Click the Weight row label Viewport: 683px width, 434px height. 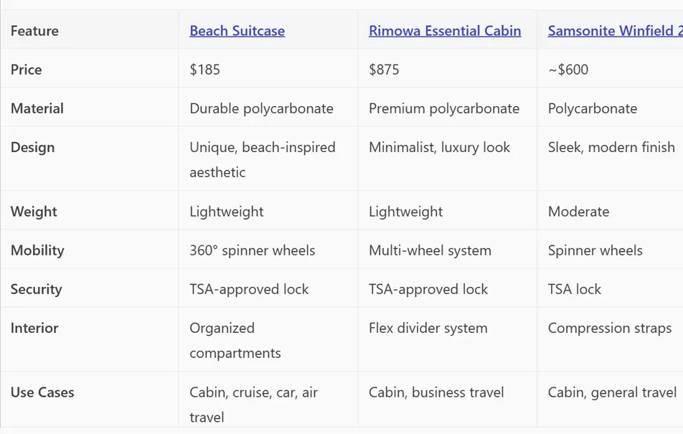(34, 212)
